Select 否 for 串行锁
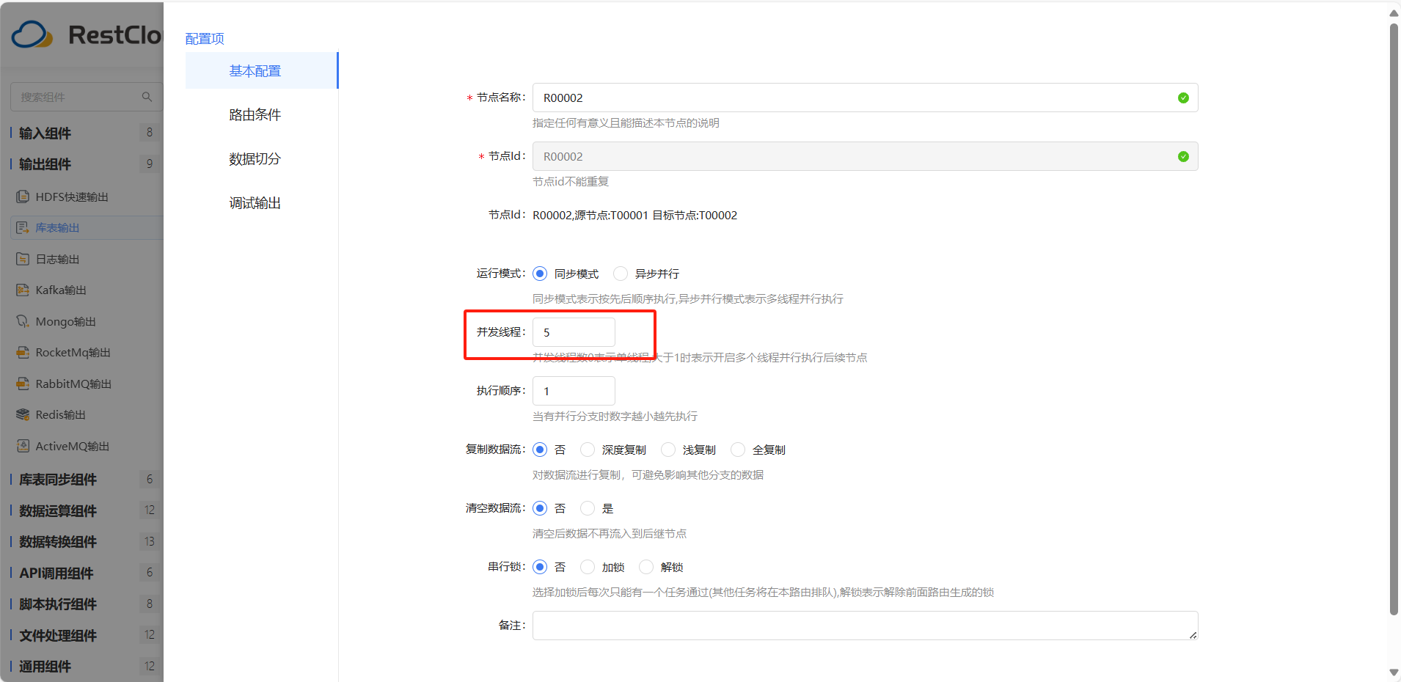 click(540, 567)
